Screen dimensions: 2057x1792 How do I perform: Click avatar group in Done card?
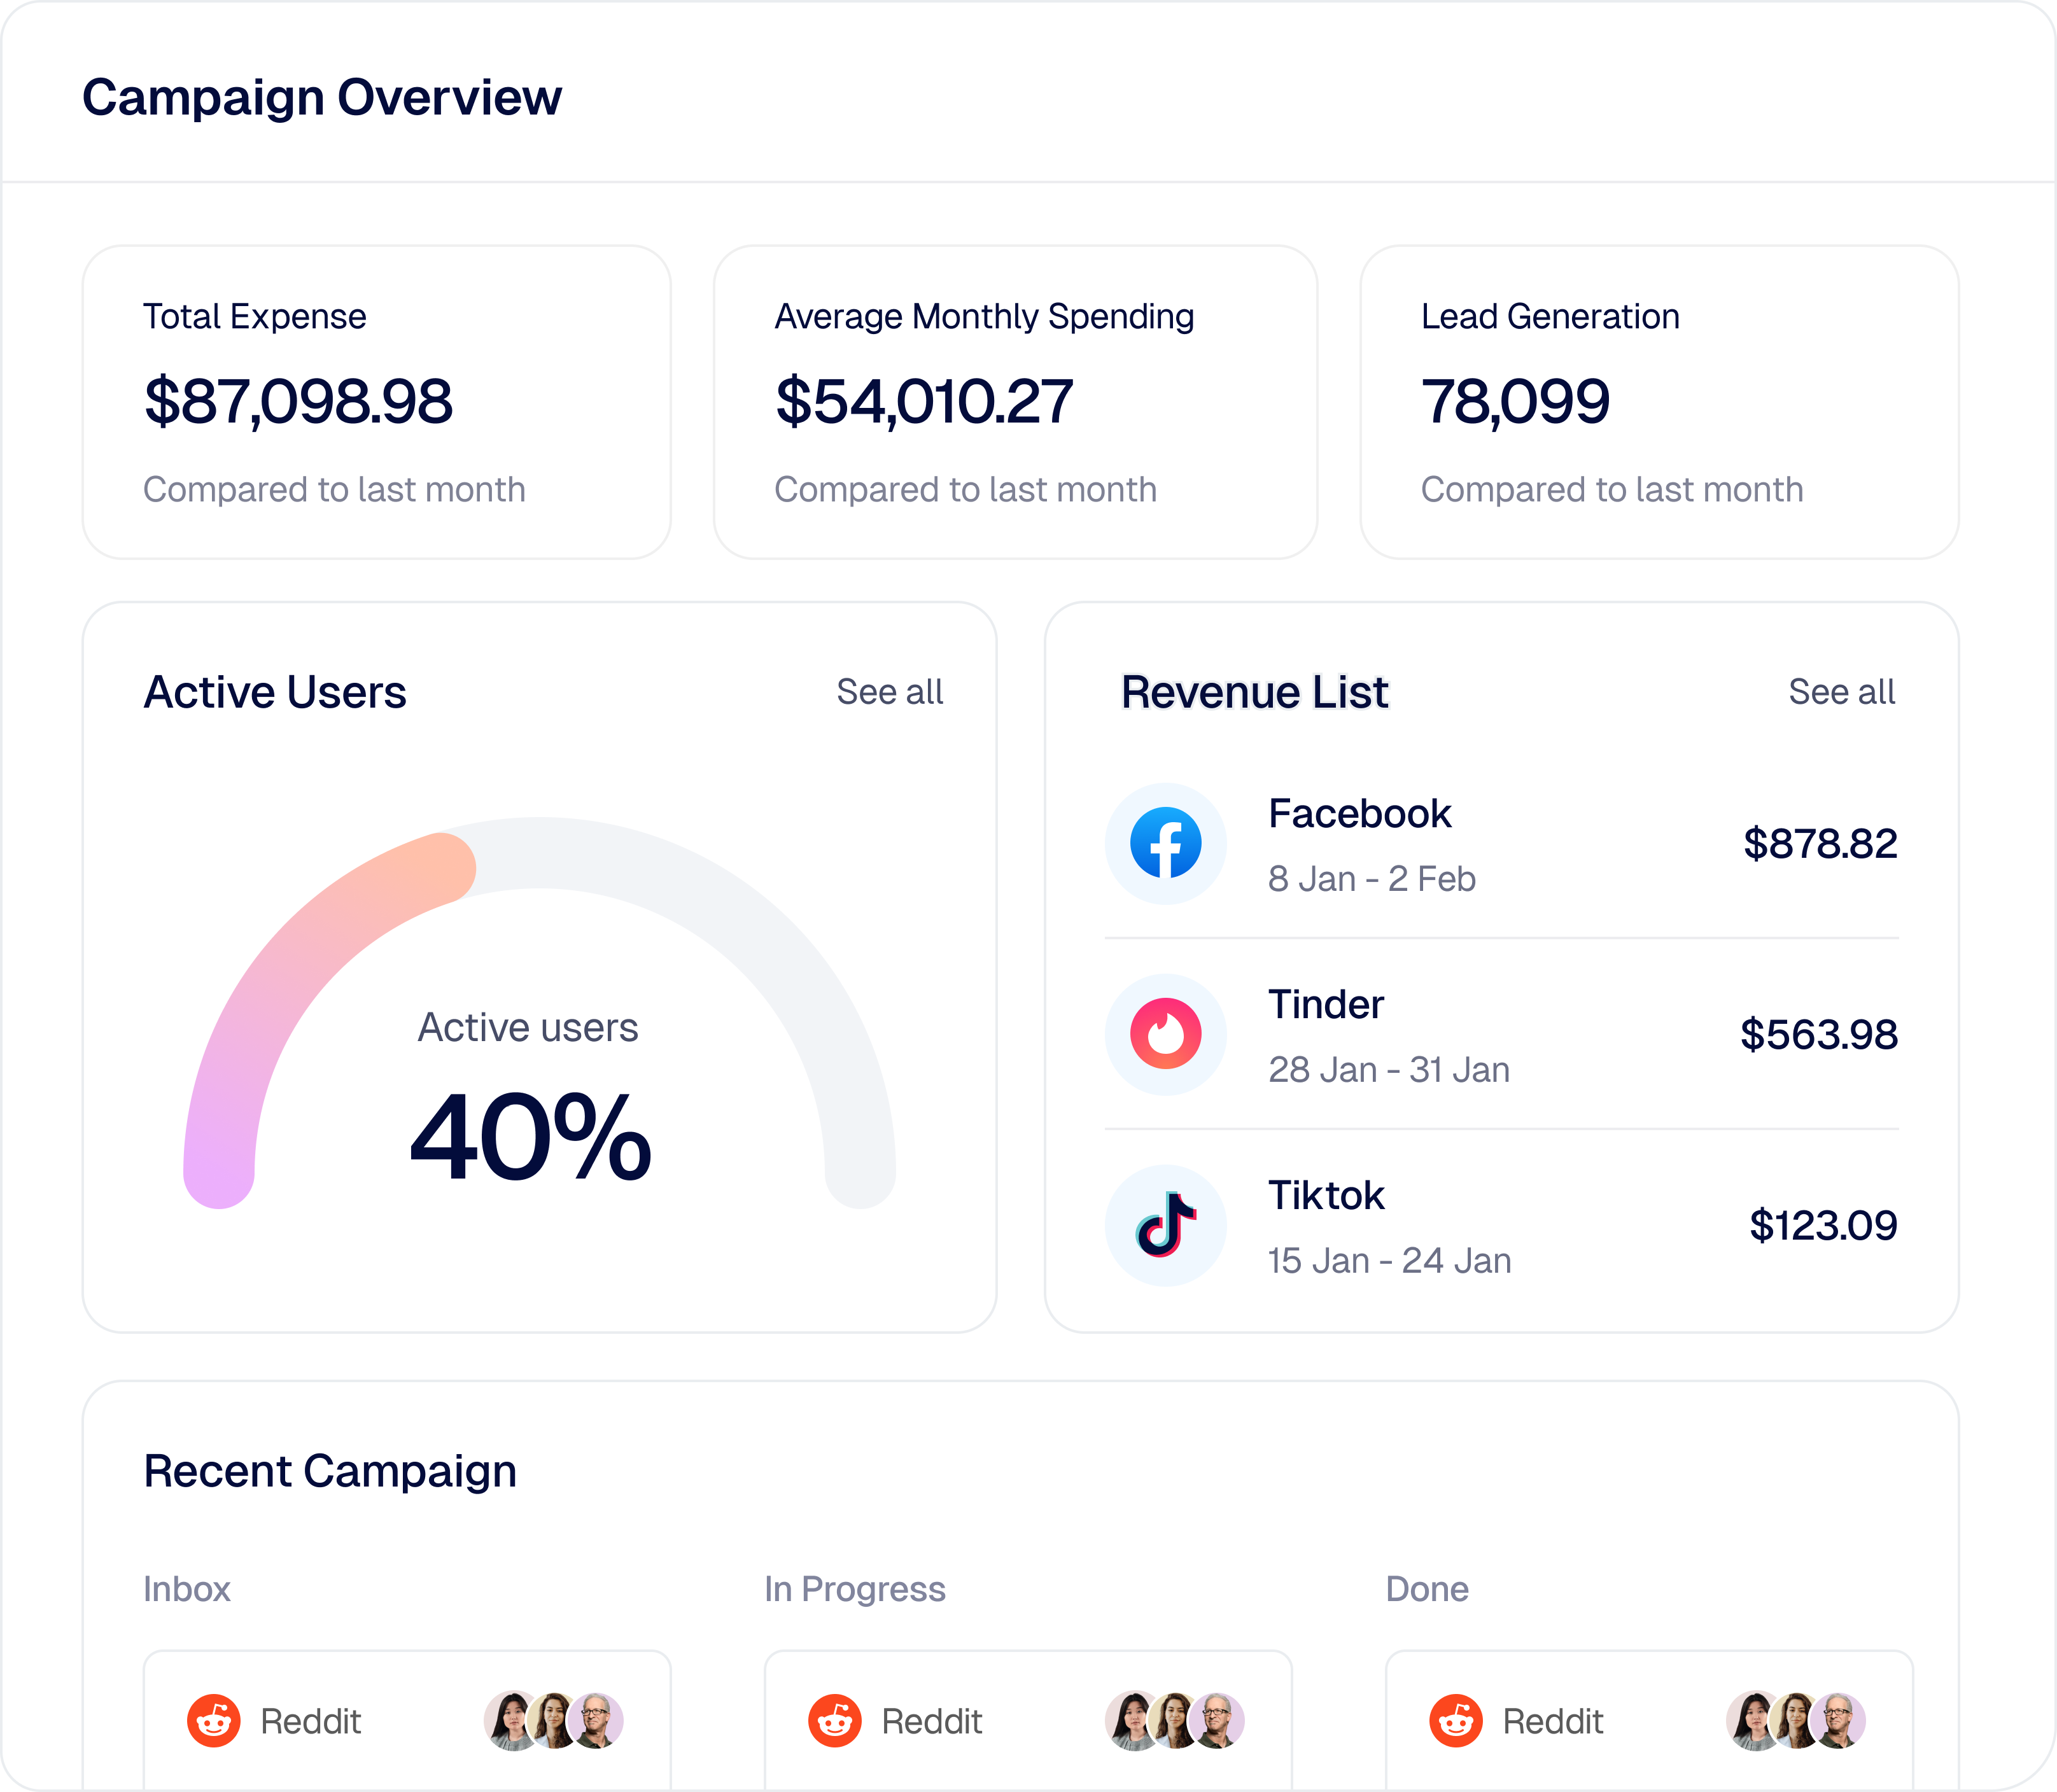click(x=1796, y=1720)
